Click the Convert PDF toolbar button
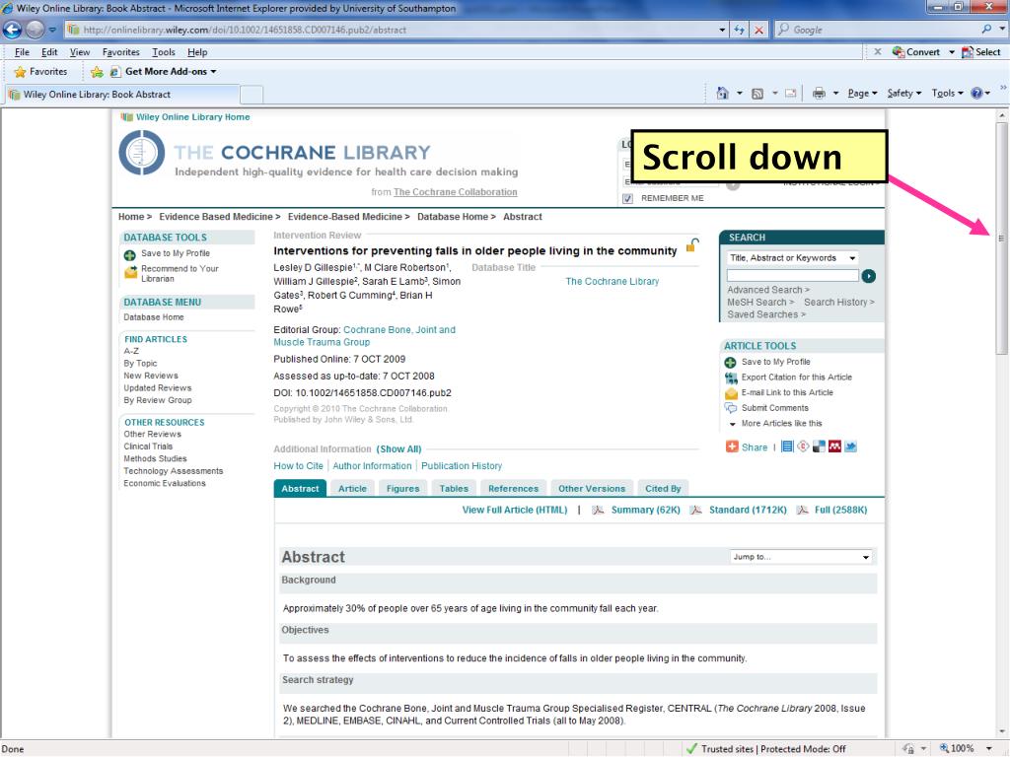1010x757 pixels. (916, 52)
